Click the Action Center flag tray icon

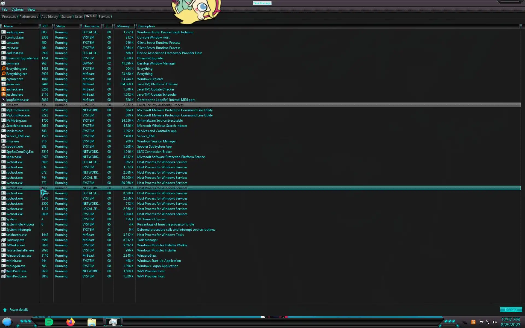point(481,322)
